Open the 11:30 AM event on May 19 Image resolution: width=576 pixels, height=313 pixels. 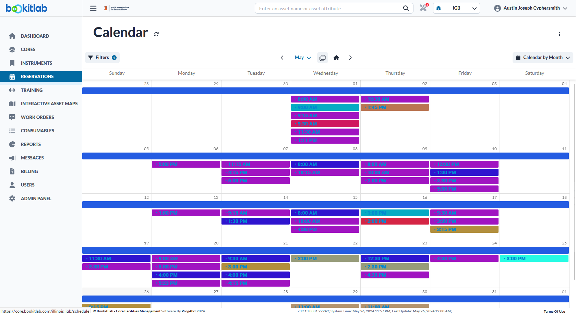click(x=116, y=258)
